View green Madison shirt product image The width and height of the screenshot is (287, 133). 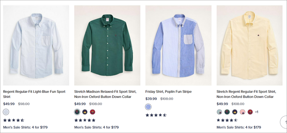107,45
